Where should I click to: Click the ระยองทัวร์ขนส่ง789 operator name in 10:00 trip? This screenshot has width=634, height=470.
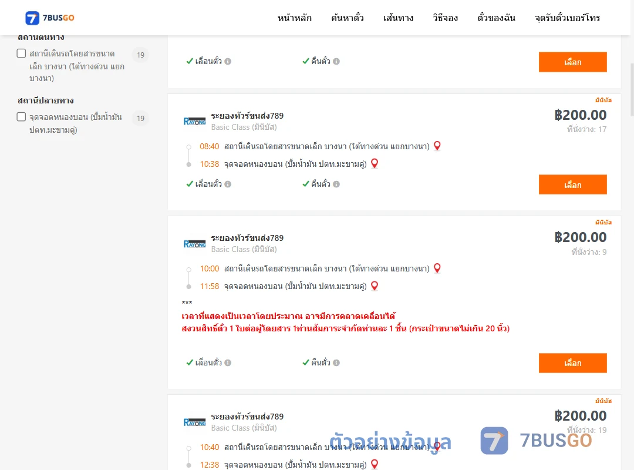click(247, 238)
